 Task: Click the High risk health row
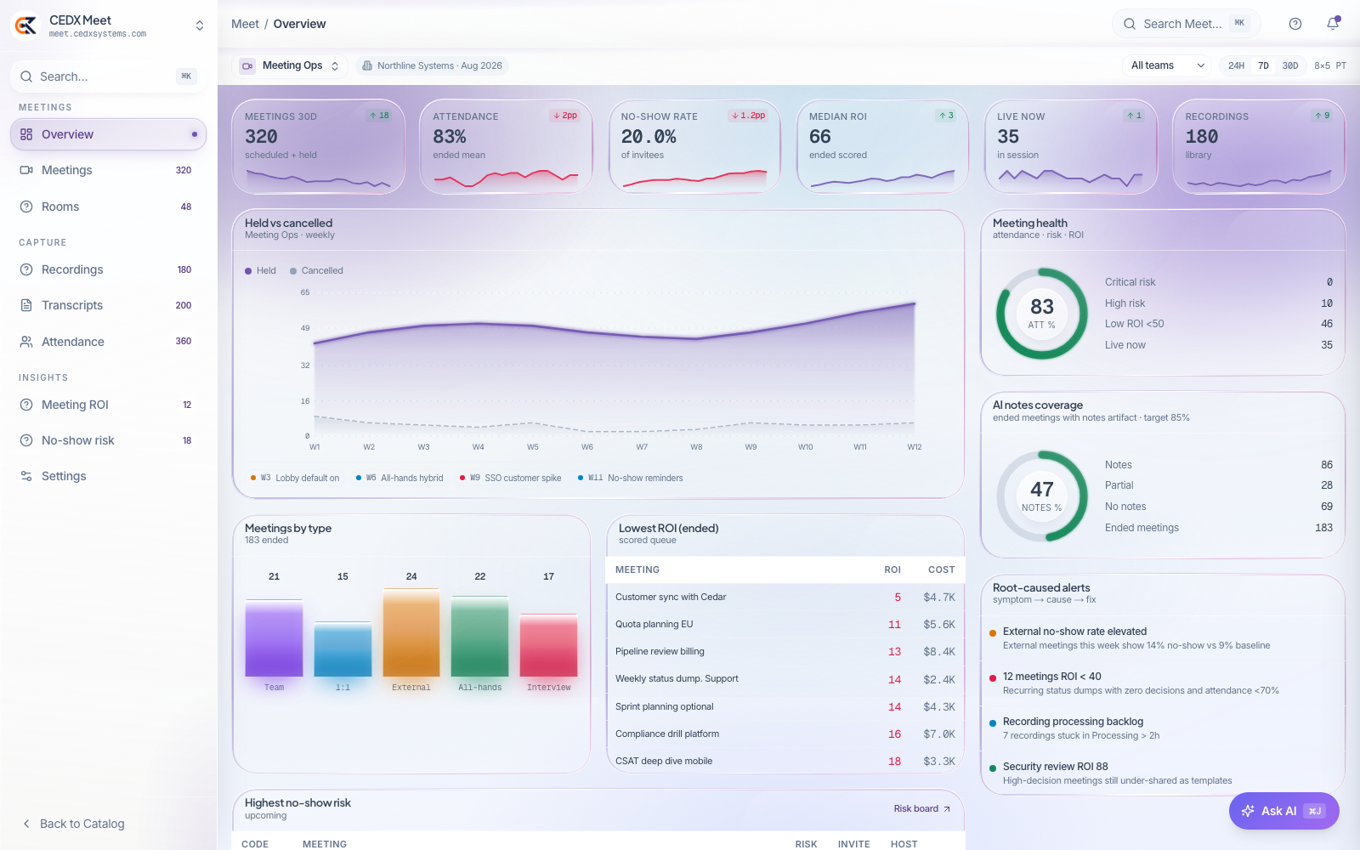coord(1219,303)
